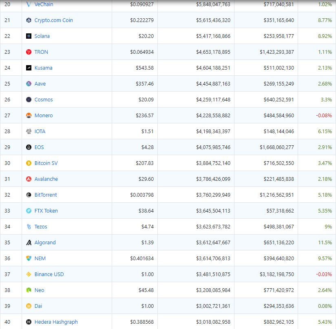Image resolution: width=336 pixels, height=329 pixels.
Task: Select Solana market cap $5,417,168,866
Action: [213, 36]
